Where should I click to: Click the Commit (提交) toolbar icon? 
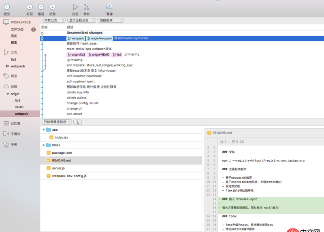click(x=6, y=7)
